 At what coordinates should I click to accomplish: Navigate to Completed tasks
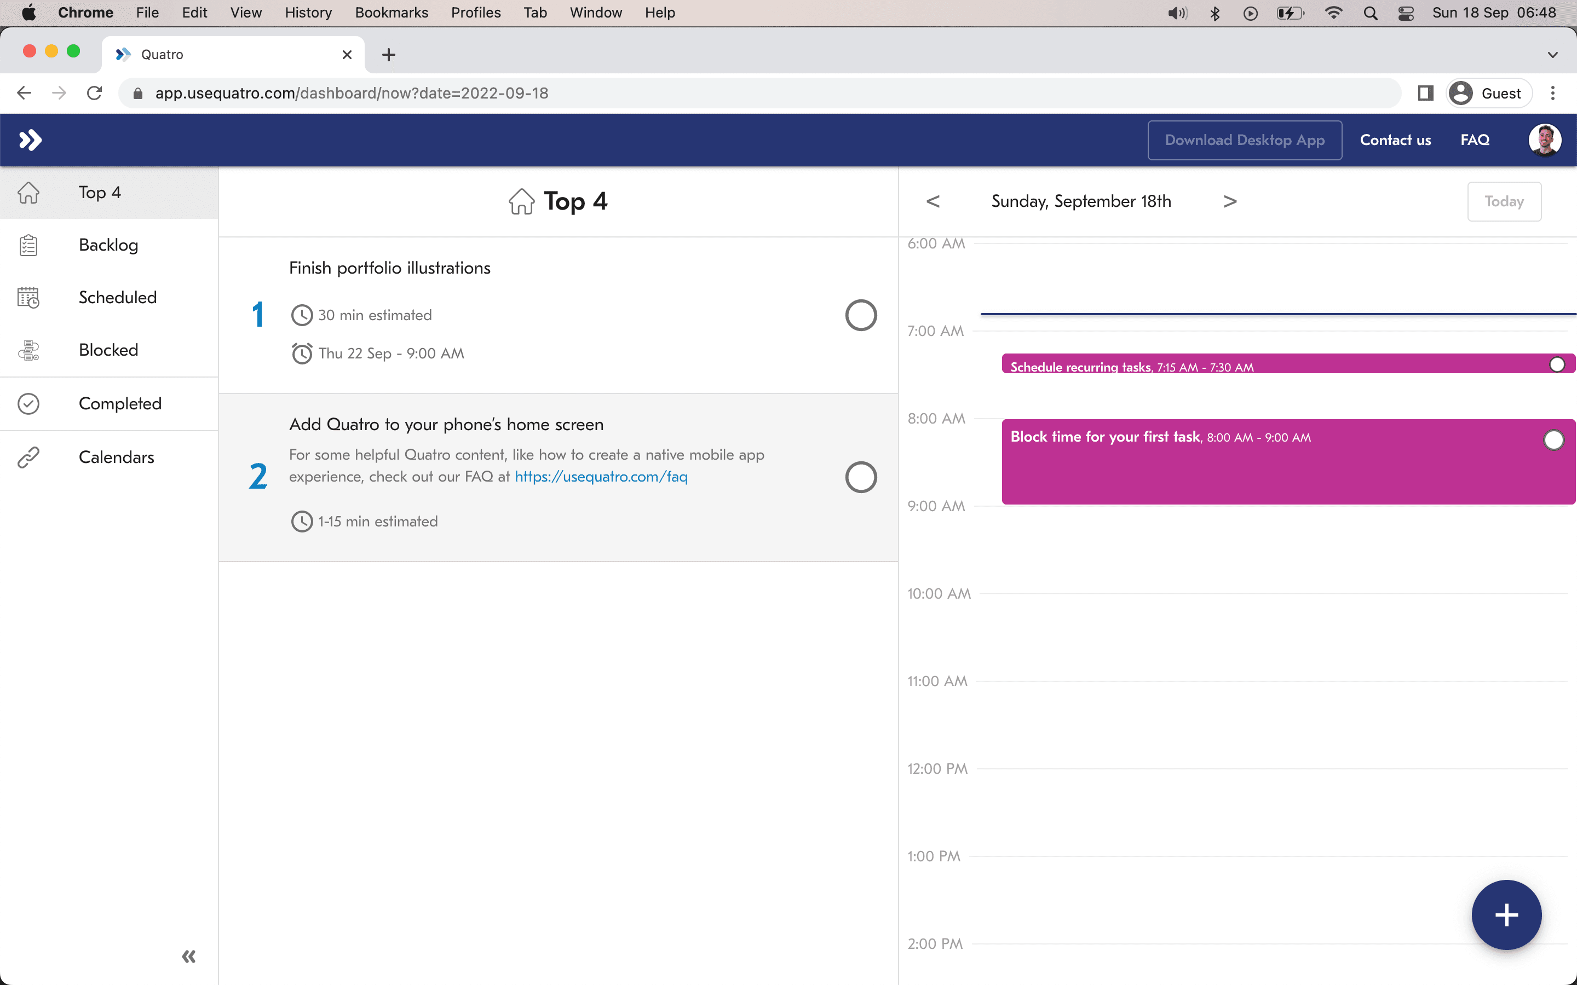(x=120, y=403)
